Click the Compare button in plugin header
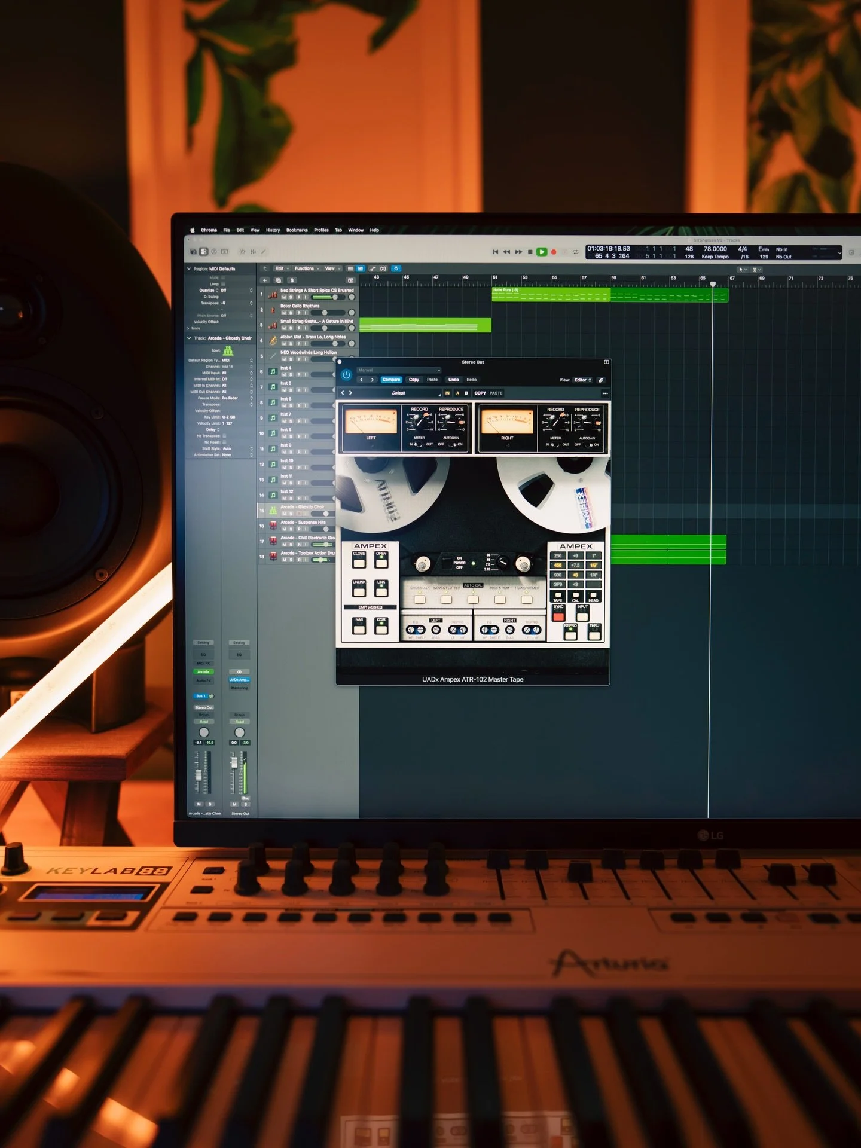The width and height of the screenshot is (861, 1148). [391, 380]
